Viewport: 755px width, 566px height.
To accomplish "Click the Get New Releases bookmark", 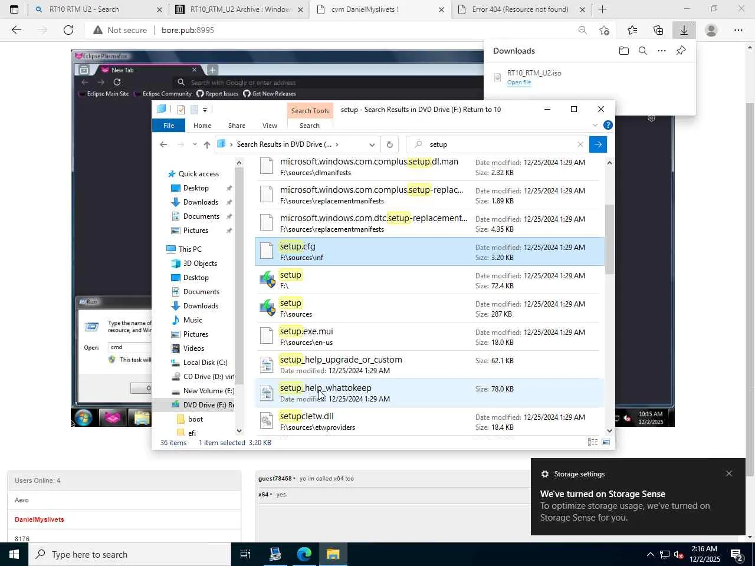I will 270,94.
